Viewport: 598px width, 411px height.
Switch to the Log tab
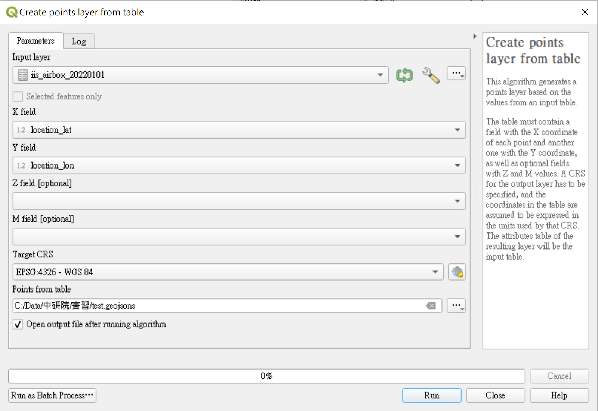79,41
